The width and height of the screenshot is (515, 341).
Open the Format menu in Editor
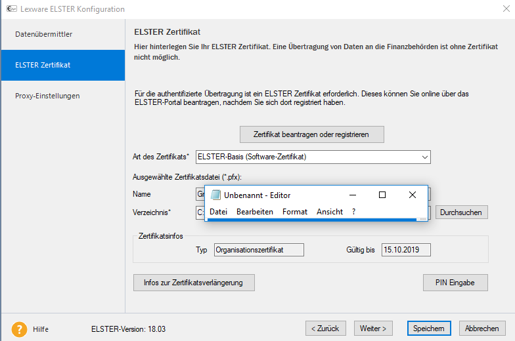click(295, 212)
